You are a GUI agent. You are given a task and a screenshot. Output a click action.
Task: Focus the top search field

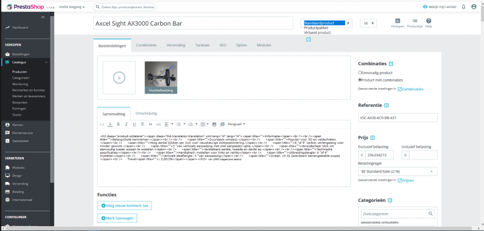click(x=124, y=7)
